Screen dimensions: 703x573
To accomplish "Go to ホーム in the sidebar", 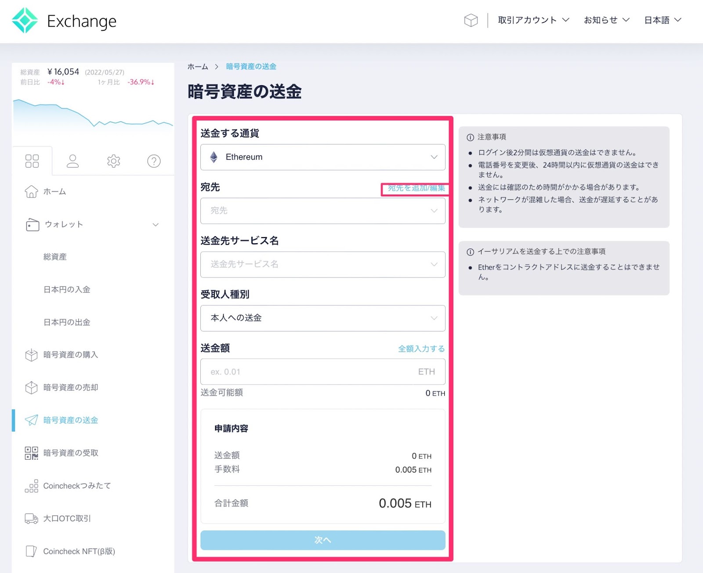I will (54, 192).
